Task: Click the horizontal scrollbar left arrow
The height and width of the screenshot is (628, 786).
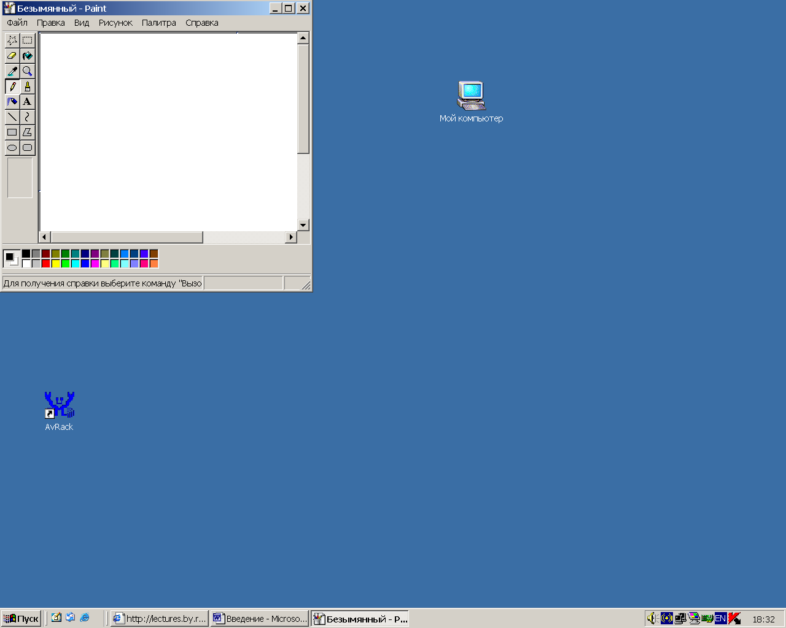Action: [45, 237]
